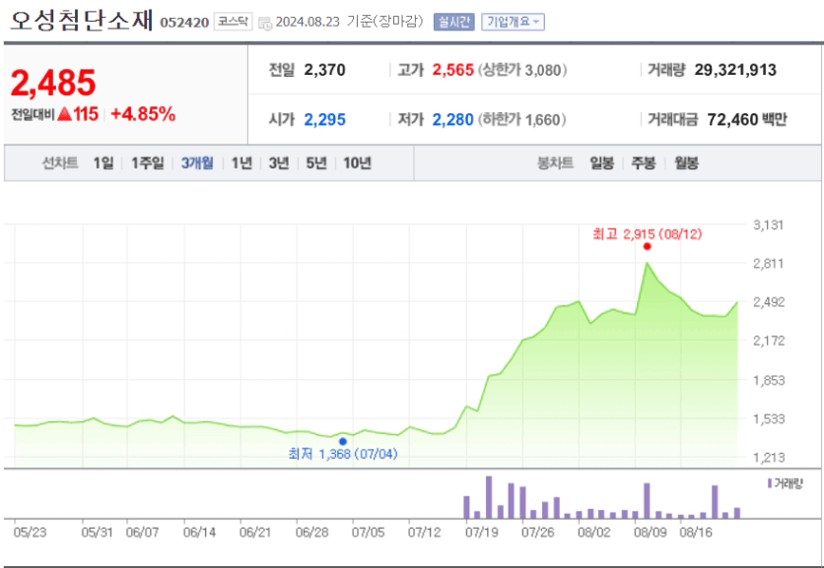Click the low price value 2,280
This screenshot has height=568, width=824.
tap(453, 120)
